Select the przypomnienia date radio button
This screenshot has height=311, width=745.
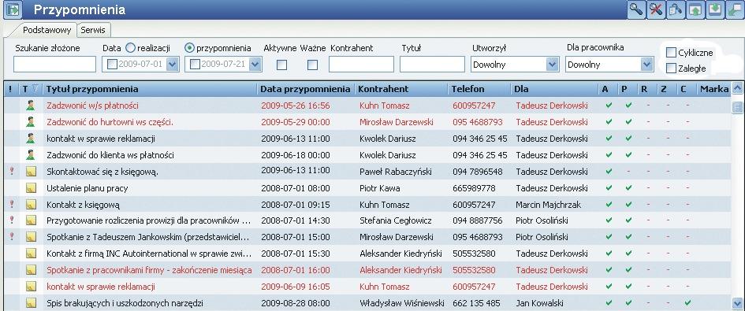click(x=189, y=47)
